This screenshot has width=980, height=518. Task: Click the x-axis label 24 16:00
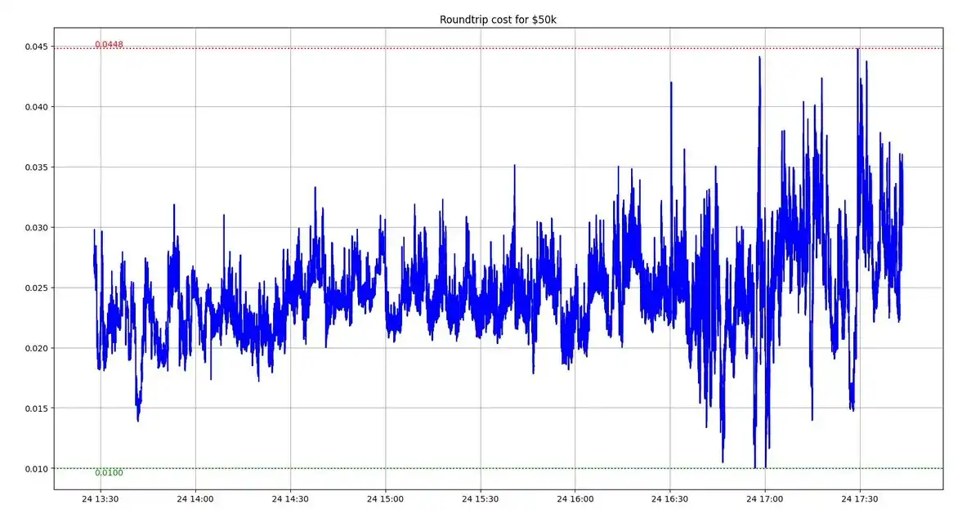[575, 498]
